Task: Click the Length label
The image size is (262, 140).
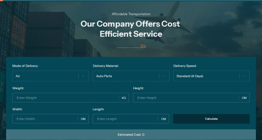Action: (x=99, y=109)
